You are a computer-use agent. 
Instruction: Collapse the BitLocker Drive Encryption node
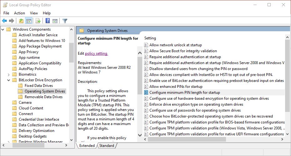pyautogui.click(x=8, y=80)
